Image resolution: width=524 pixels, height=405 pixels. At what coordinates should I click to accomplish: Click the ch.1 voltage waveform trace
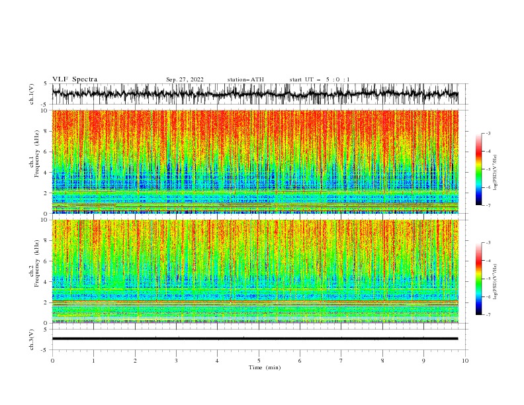pyautogui.click(x=255, y=94)
